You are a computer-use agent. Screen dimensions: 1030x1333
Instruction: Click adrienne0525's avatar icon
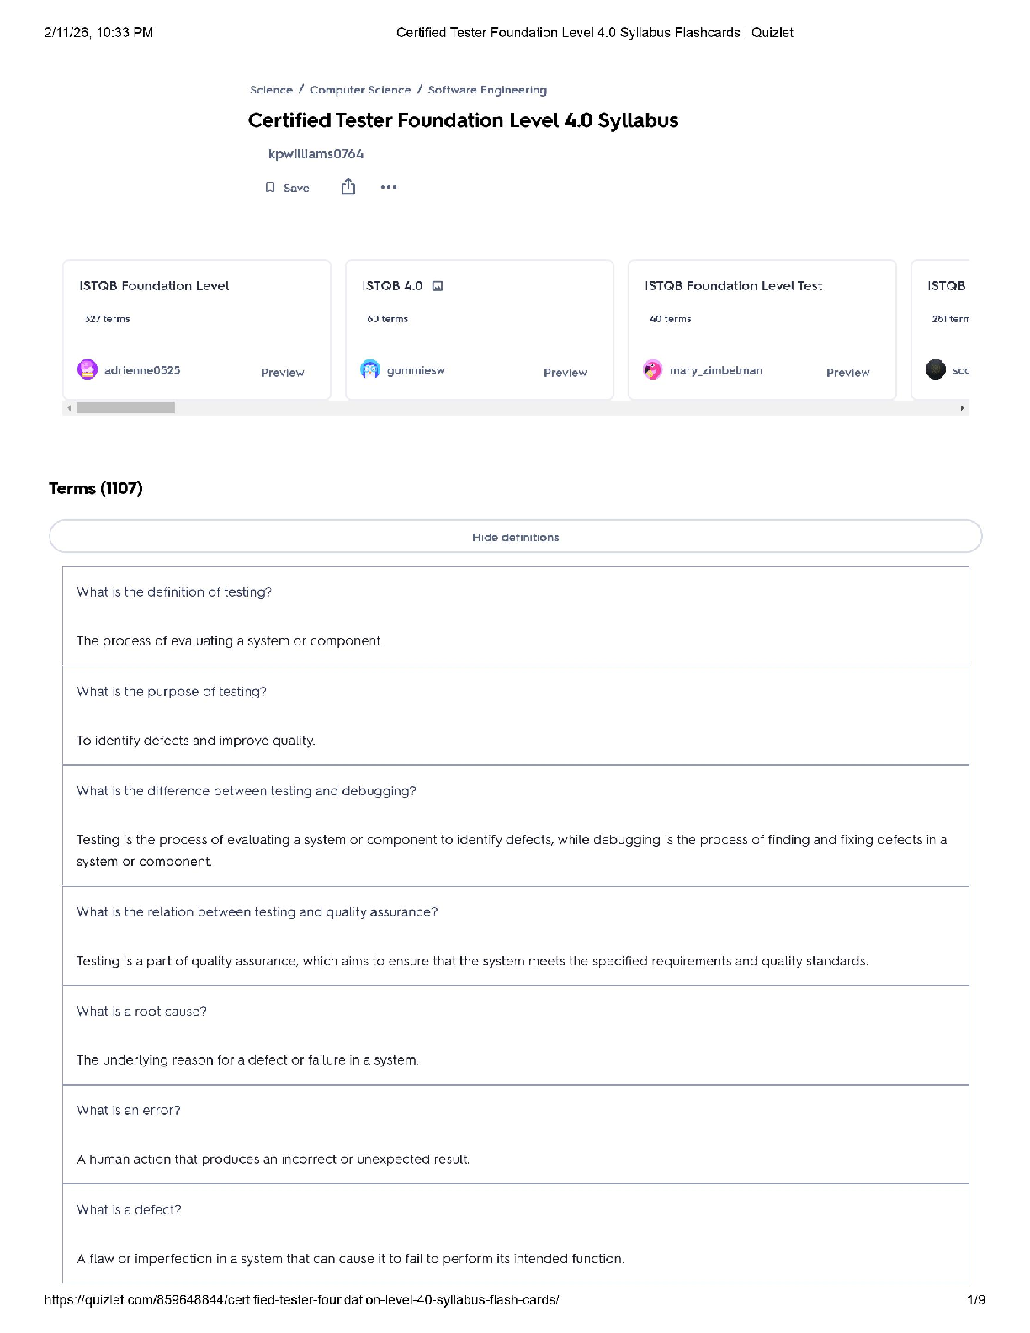[88, 369]
